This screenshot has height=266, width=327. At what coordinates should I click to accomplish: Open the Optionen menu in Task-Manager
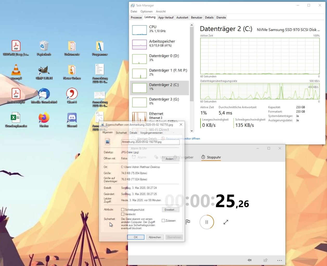pos(146,11)
